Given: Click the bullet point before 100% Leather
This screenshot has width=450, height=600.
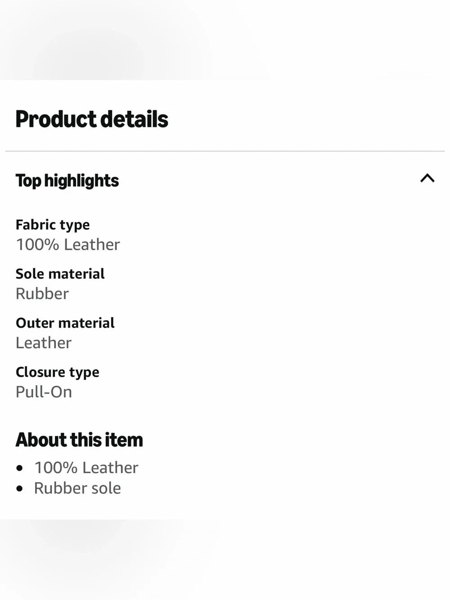Looking at the screenshot, I should pos(19,468).
